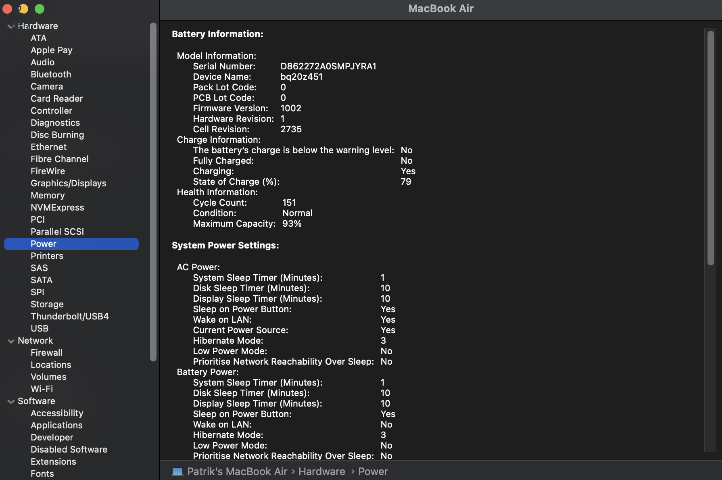The image size is (722, 480).
Task: Select the Network category heading
Action: coord(35,340)
